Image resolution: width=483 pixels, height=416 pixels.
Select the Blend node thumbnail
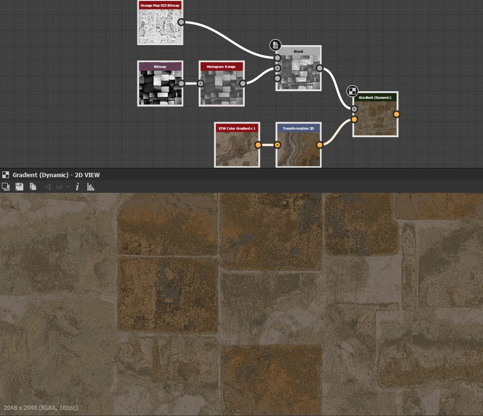pos(299,72)
